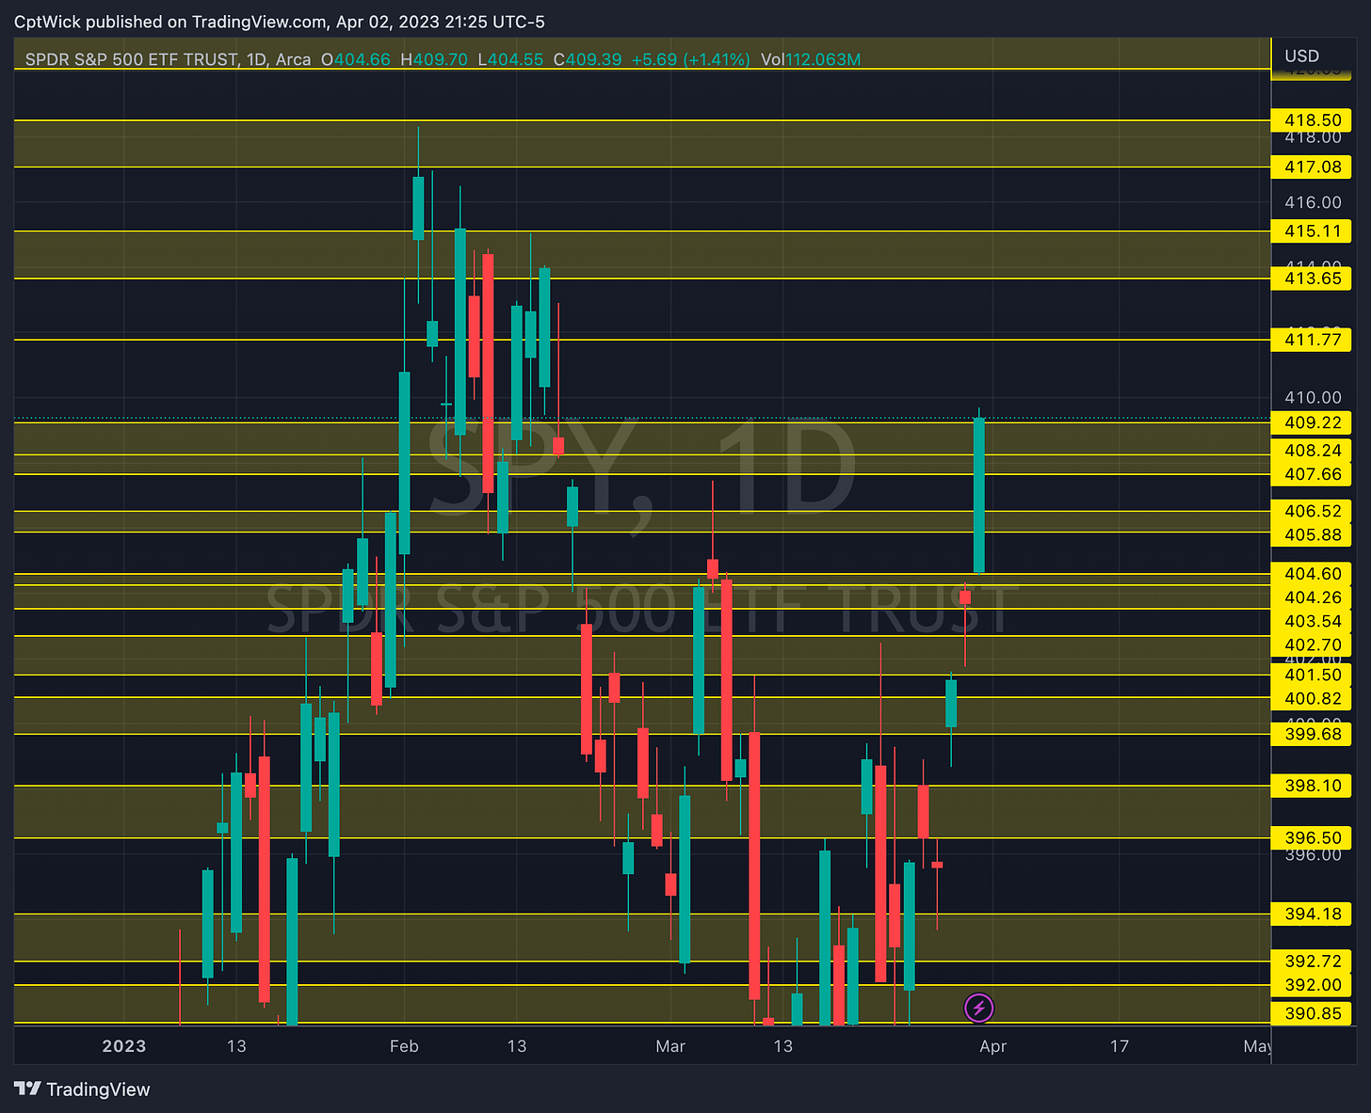This screenshot has width=1371, height=1113.
Task: Click the Mar label on time axis
Action: (670, 1046)
